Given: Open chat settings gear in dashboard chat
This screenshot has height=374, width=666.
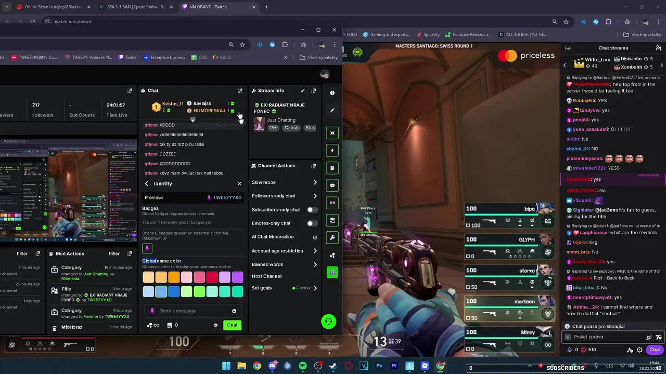Looking at the screenshot, I should [215, 325].
